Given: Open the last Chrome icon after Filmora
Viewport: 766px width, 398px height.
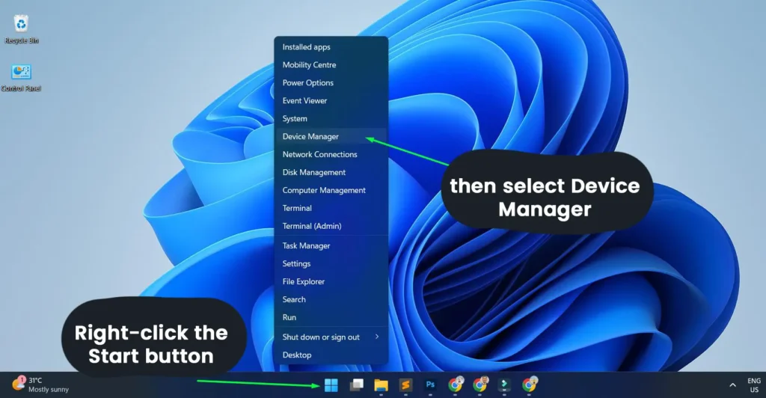Looking at the screenshot, I should click(530, 385).
